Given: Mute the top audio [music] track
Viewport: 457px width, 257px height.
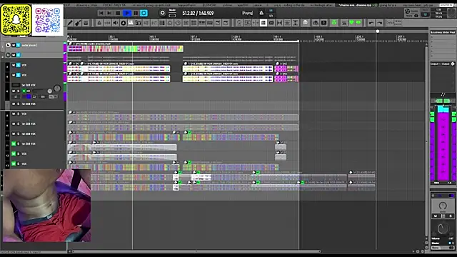Looking at the screenshot, I should pyautogui.click(x=14, y=45).
